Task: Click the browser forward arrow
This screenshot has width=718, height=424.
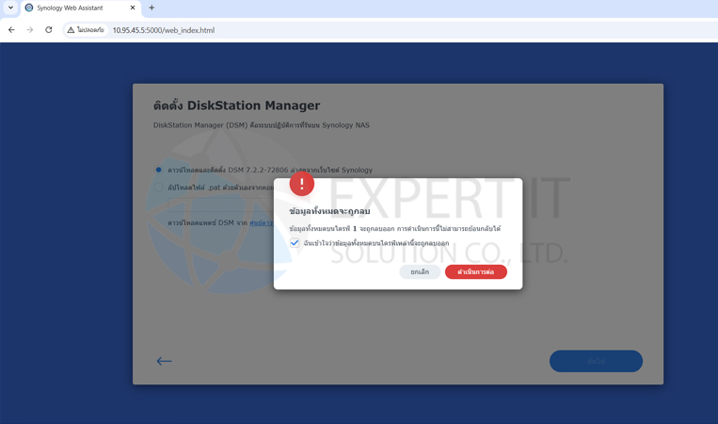Action: (30, 30)
